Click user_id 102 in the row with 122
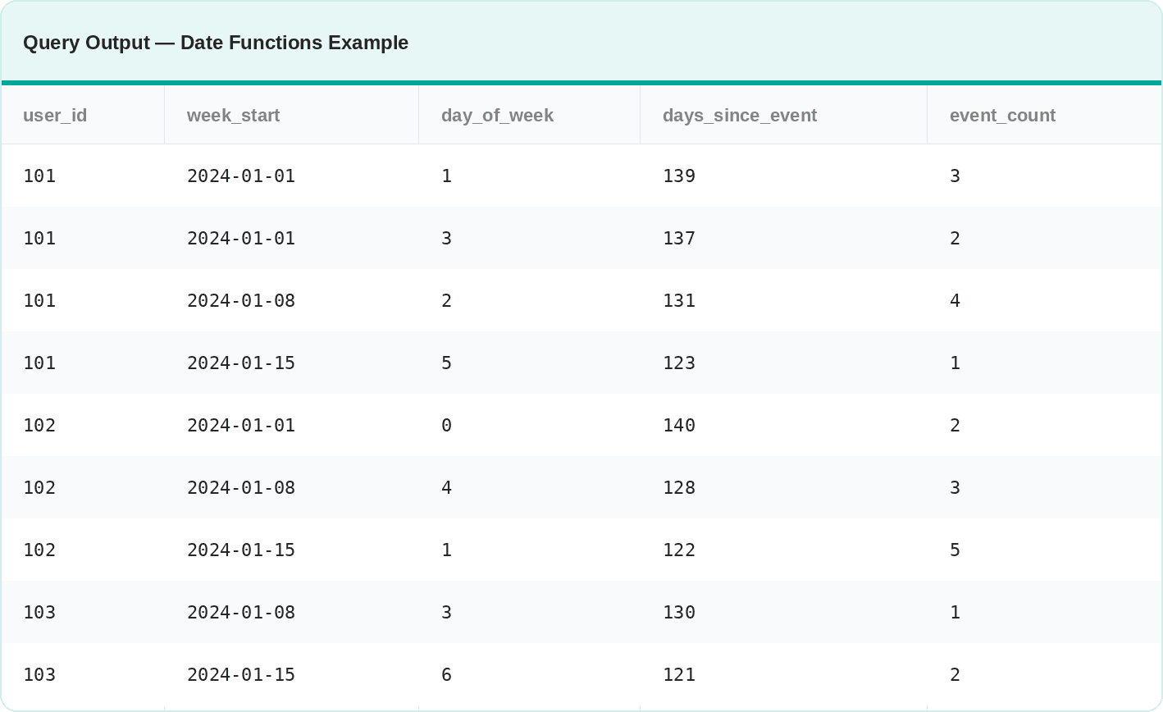 point(39,550)
